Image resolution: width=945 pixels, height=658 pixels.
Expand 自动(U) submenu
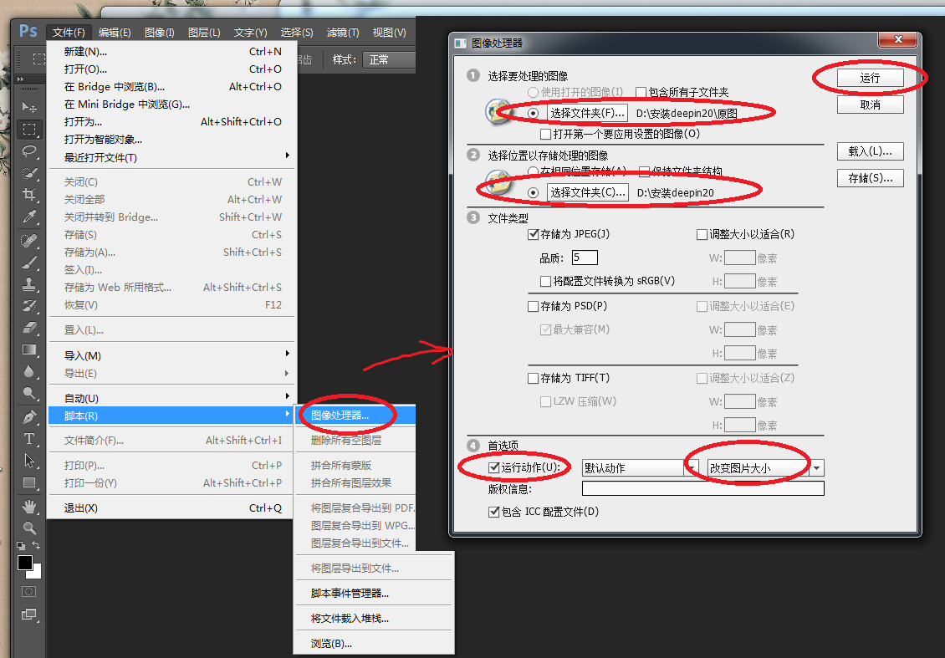pyautogui.click(x=171, y=398)
